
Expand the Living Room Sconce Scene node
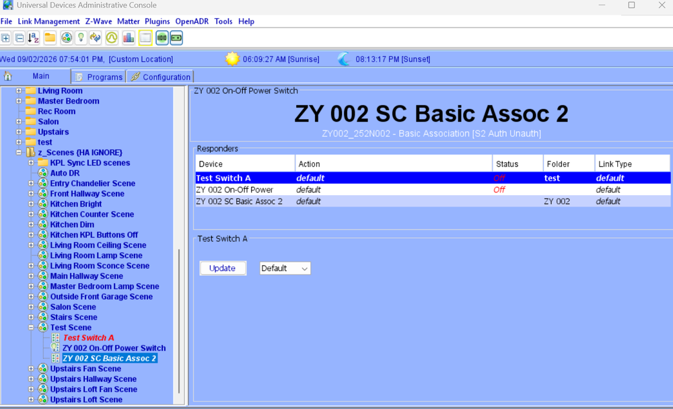pyautogui.click(x=31, y=266)
